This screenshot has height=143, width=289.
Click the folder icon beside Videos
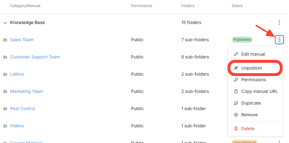pyautogui.click(x=5, y=126)
